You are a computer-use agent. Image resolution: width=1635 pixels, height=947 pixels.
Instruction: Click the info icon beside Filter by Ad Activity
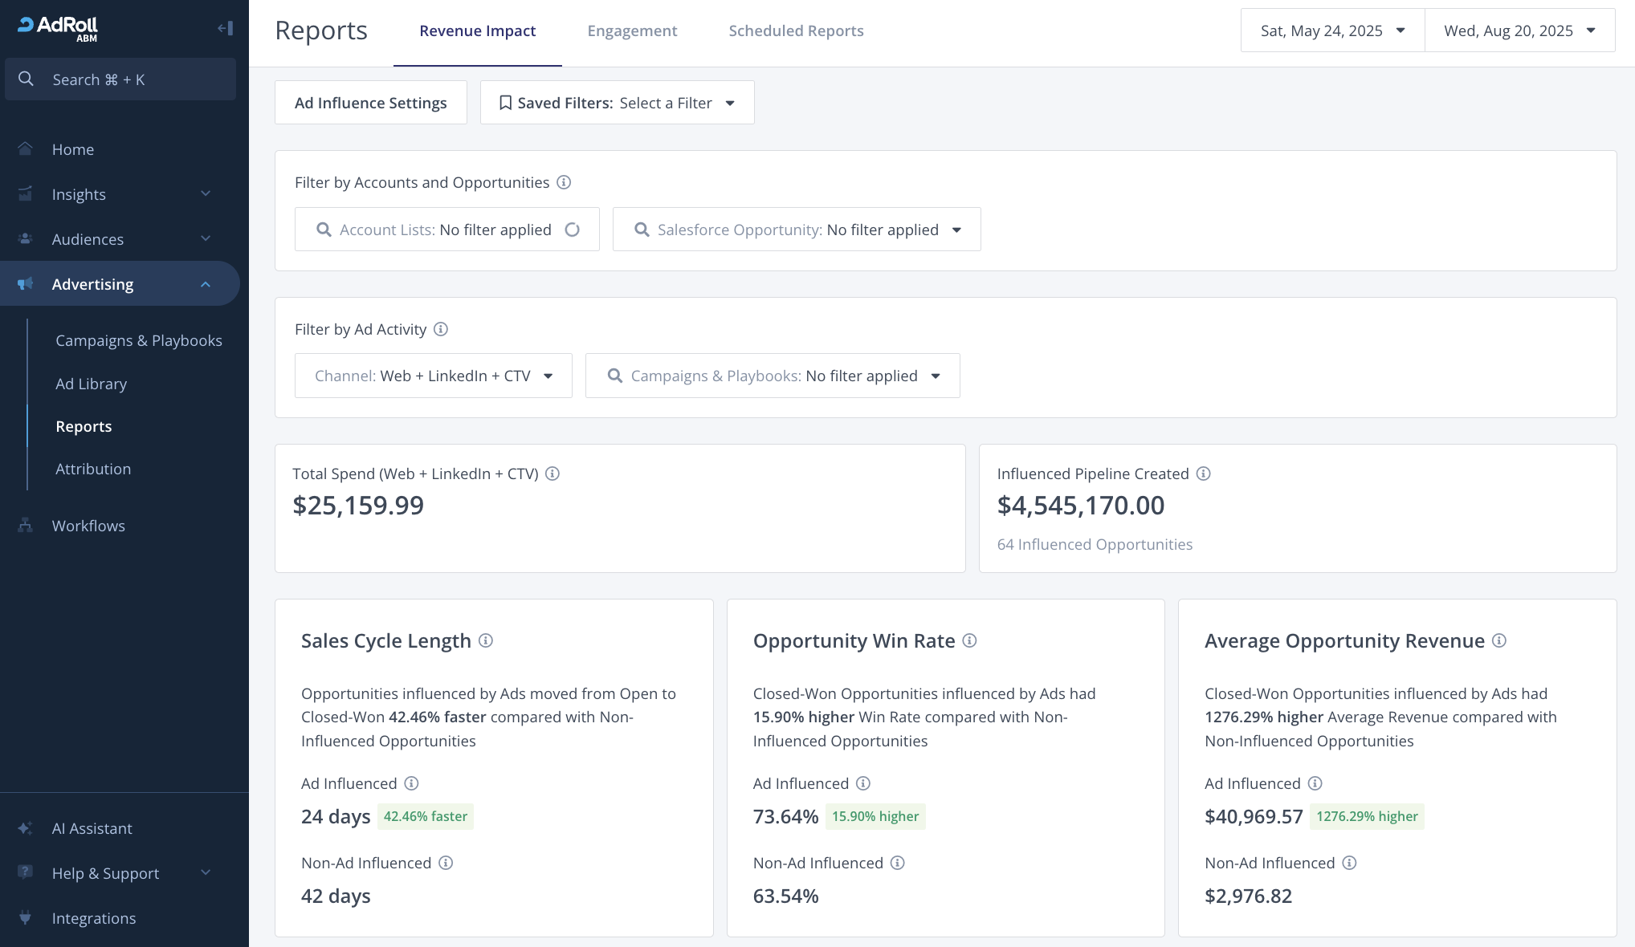click(x=441, y=329)
